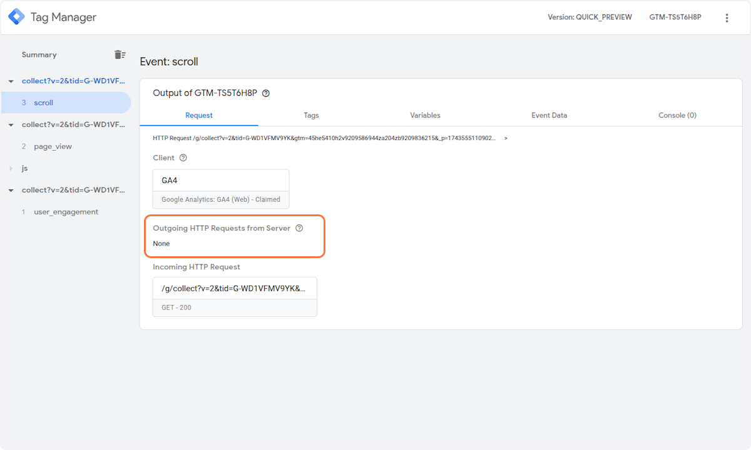Click the Google Analytics: GA4 (Web) - Claimed text
Viewport: 751px width, 450px height.
pos(221,200)
